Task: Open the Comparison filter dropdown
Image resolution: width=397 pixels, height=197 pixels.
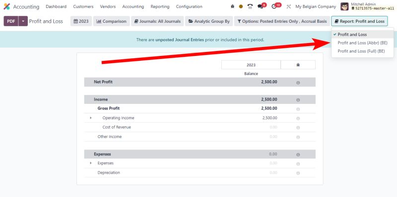Action: coord(111,21)
